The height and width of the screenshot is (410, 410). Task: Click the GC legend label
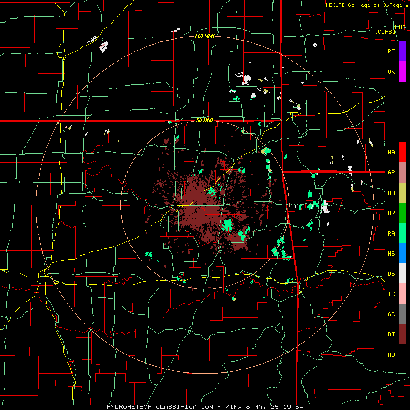(x=391, y=314)
